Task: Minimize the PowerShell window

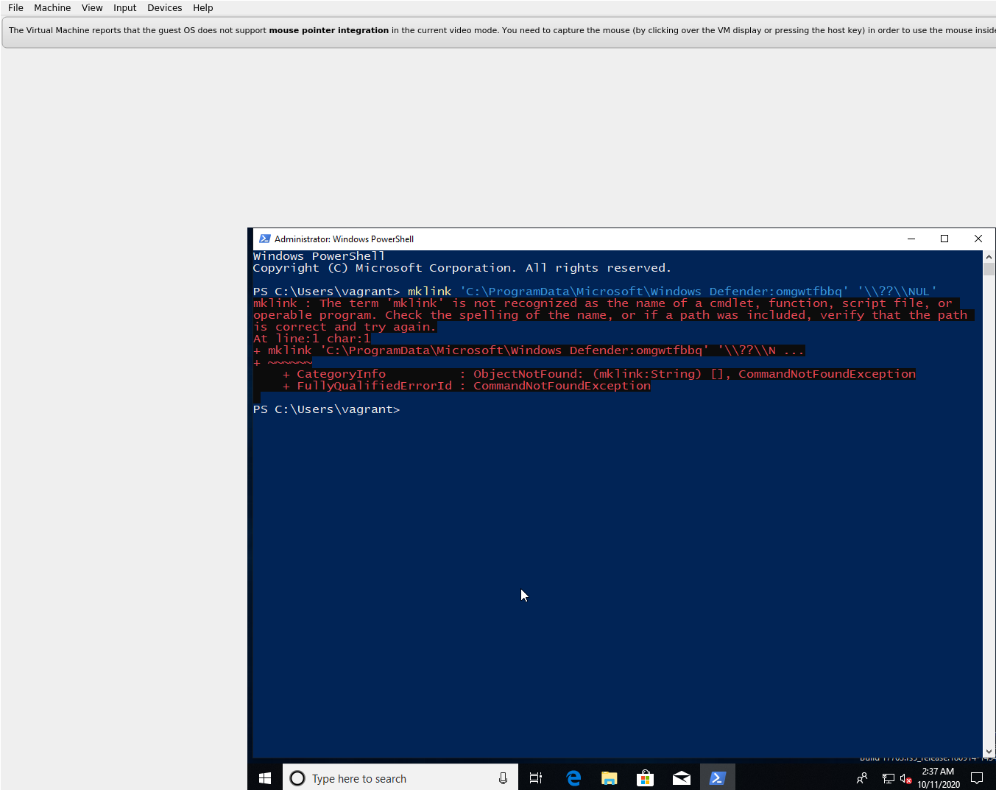Action: pos(911,239)
